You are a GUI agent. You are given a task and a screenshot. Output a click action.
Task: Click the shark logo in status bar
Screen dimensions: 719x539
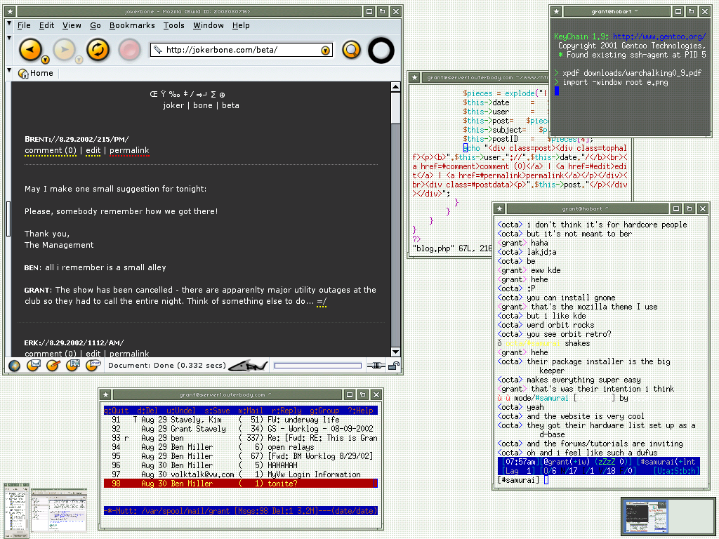click(x=248, y=366)
